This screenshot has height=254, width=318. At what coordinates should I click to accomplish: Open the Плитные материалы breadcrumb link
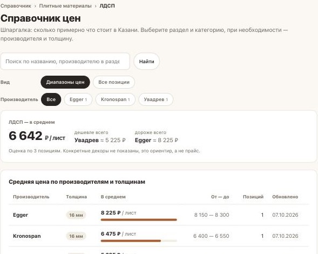(65, 6)
